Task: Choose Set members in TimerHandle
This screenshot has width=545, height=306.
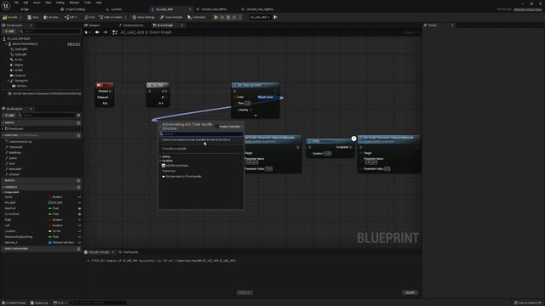Action: [x=181, y=177]
